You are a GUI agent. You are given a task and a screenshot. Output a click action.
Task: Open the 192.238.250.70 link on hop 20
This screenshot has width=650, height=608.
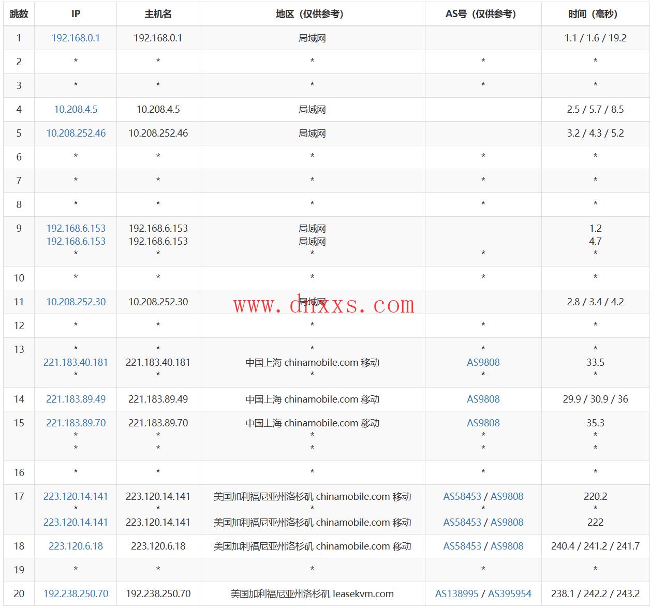point(76,594)
